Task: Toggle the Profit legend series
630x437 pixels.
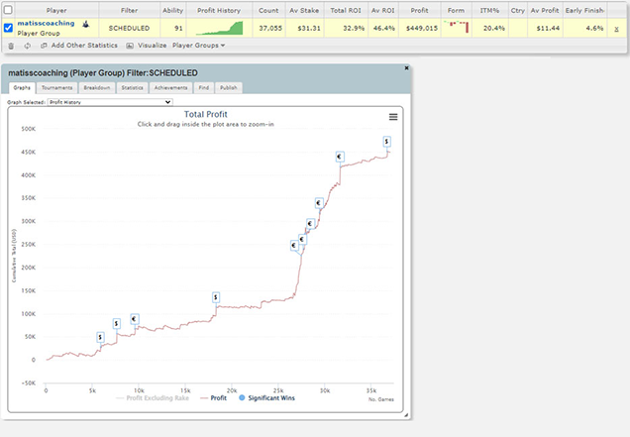Action: click(213, 398)
